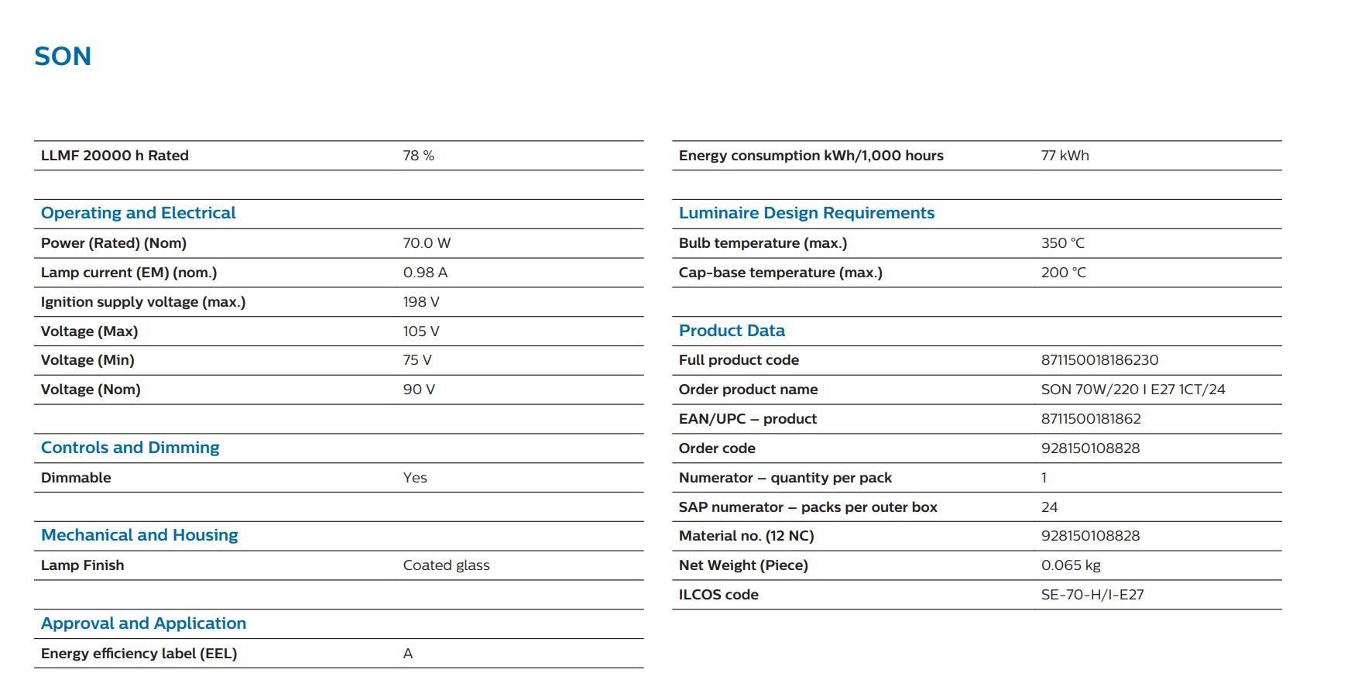1351x673 pixels.
Task: Click the Order code value 928150108828
Action: [x=1091, y=448]
